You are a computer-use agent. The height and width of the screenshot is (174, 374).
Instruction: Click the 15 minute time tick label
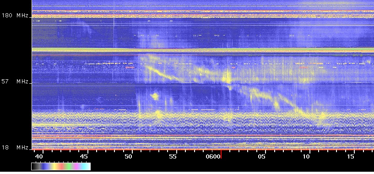point(350,156)
